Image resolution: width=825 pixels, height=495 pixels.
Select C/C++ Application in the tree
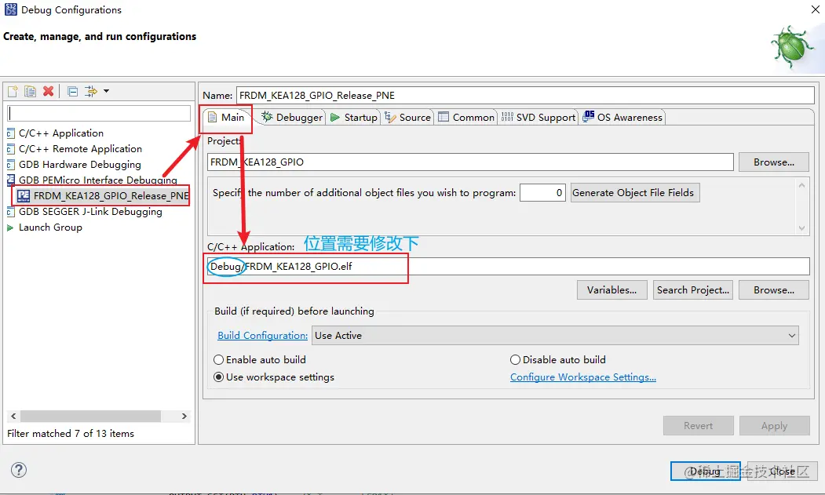pyautogui.click(x=61, y=133)
